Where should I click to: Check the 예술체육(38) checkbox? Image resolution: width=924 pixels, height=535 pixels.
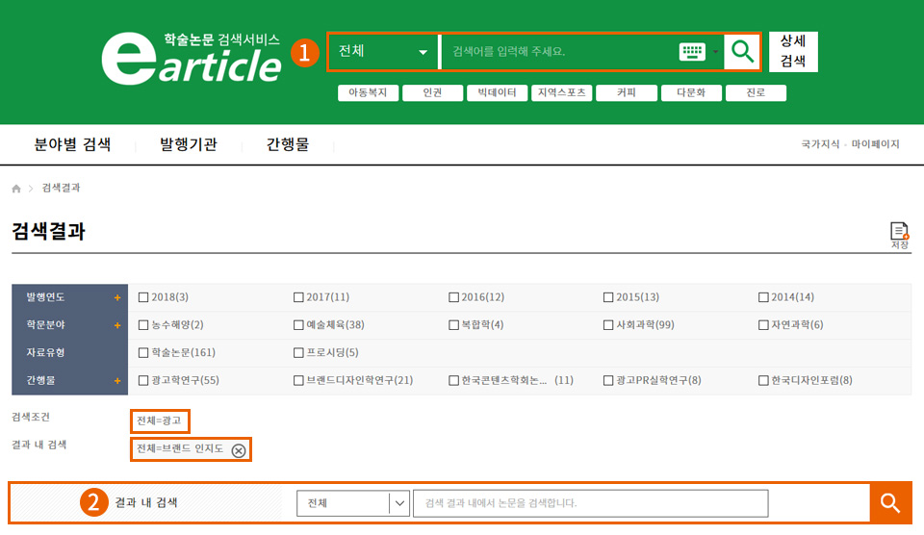click(x=298, y=325)
